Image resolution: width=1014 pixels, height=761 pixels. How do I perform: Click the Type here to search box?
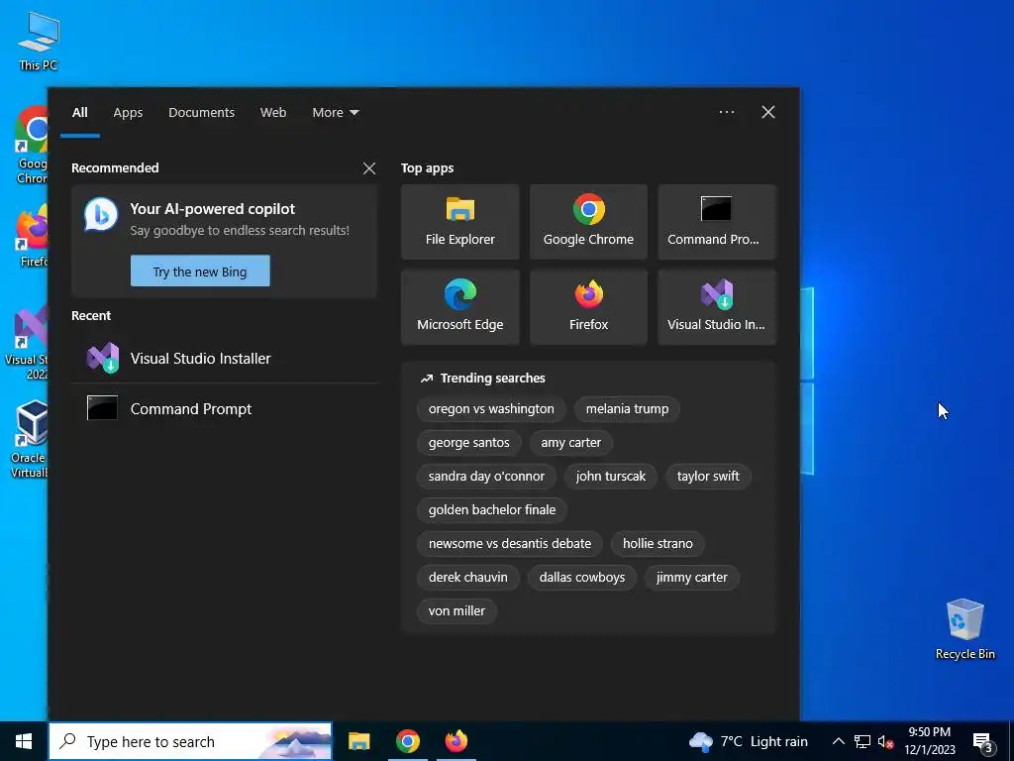click(x=190, y=741)
